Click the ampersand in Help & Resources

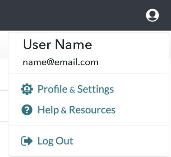pos(64,111)
